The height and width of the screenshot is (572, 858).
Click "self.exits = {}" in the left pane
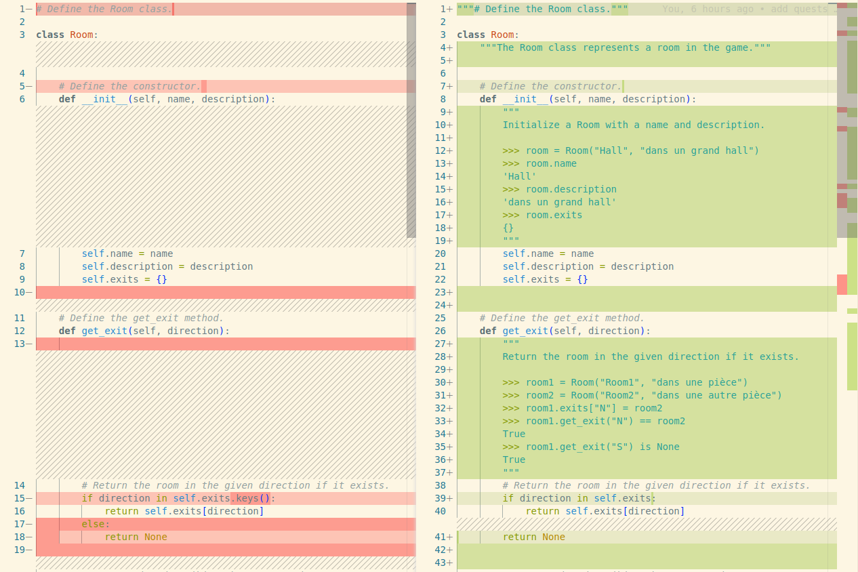click(x=124, y=279)
